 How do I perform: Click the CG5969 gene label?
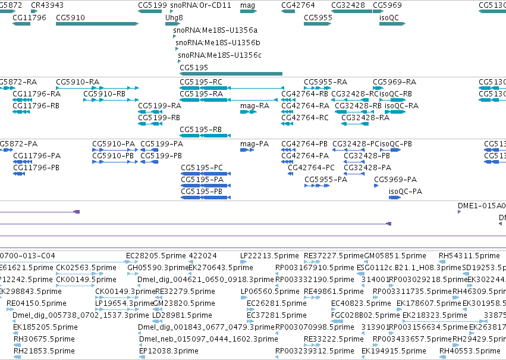[x=387, y=5]
